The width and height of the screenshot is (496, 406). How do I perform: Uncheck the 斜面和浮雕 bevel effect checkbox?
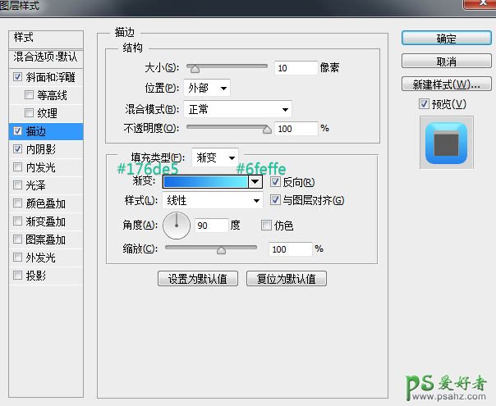(18, 77)
